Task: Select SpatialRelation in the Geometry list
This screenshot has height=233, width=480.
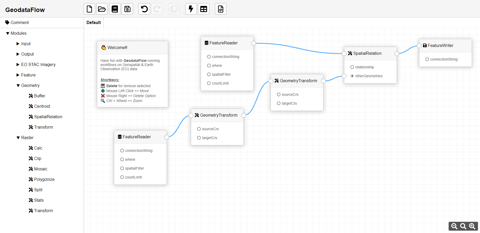Action: [45, 117]
